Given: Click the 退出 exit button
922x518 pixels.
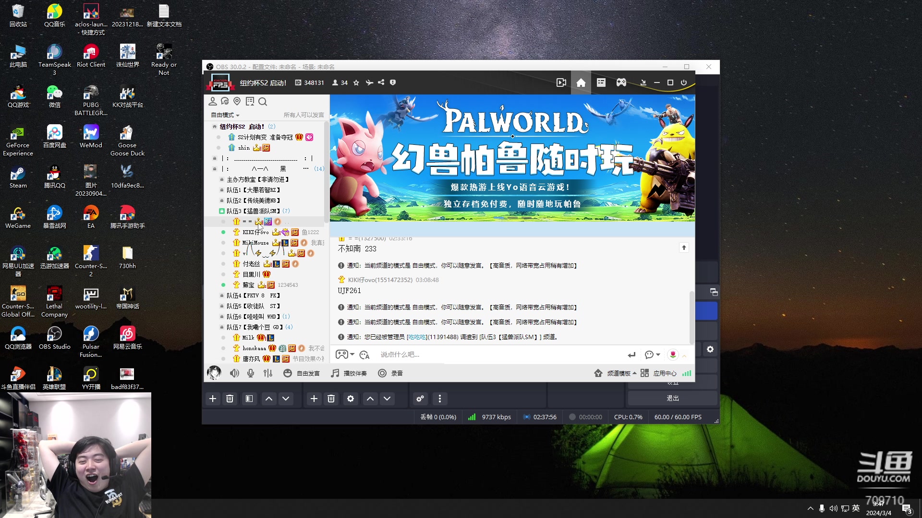Looking at the screenshot, I should pos(672,398).
